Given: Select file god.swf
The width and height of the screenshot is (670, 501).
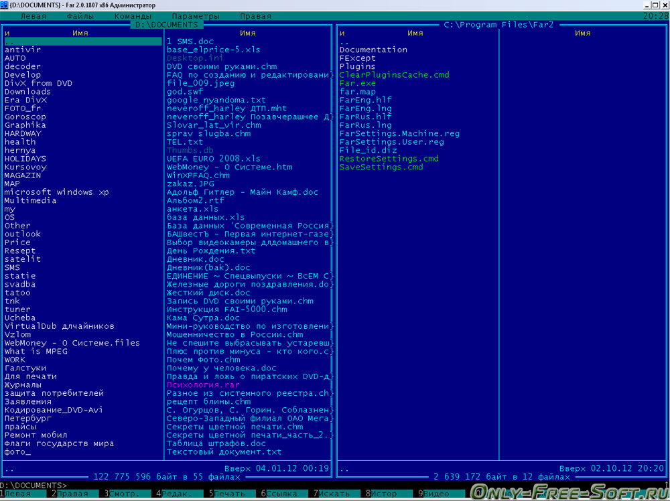Looking at the screenshot, I should click(185, 91).
